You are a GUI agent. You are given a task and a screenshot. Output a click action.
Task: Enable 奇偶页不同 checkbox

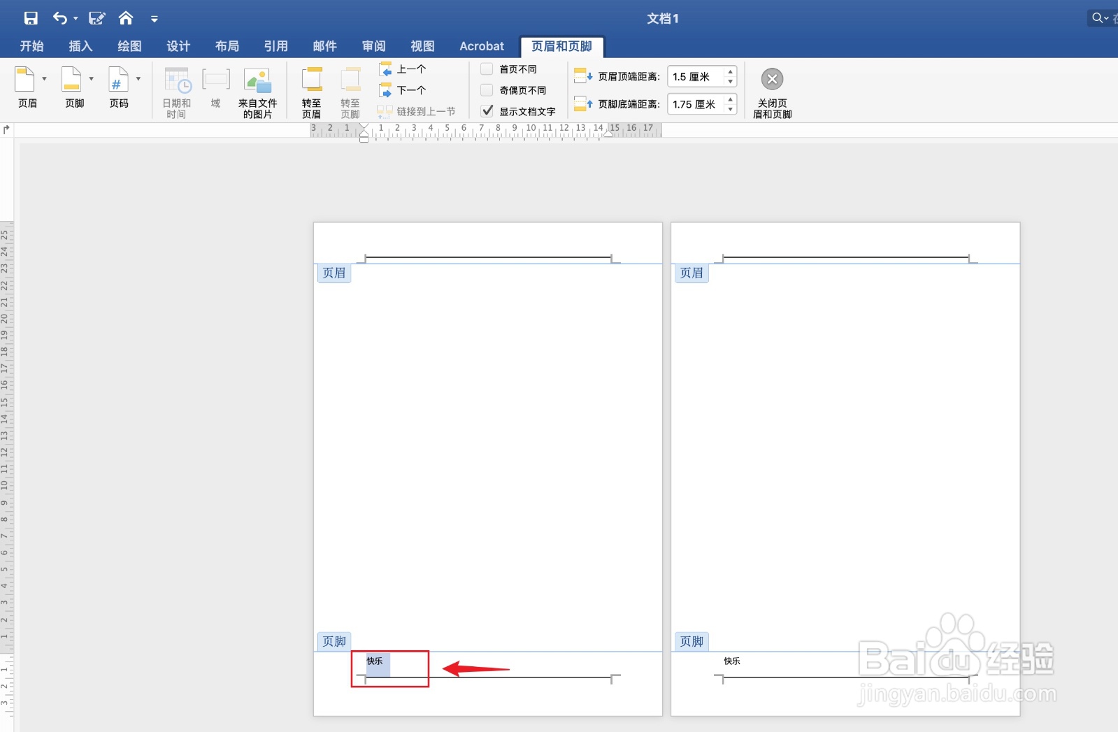click(487, 90)
